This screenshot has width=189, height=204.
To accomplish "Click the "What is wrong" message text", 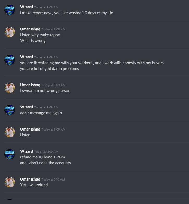I will [33, 41].
